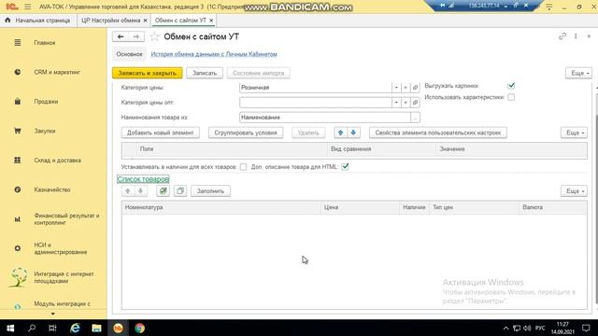Close ЦР Настройки обмена tab
The width and height of the screenshot is (598, 336).
click(x=145, y=21)
